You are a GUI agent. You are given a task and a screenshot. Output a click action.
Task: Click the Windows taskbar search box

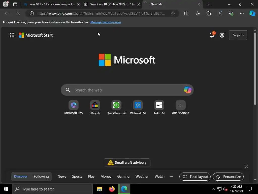click(52, 189)
